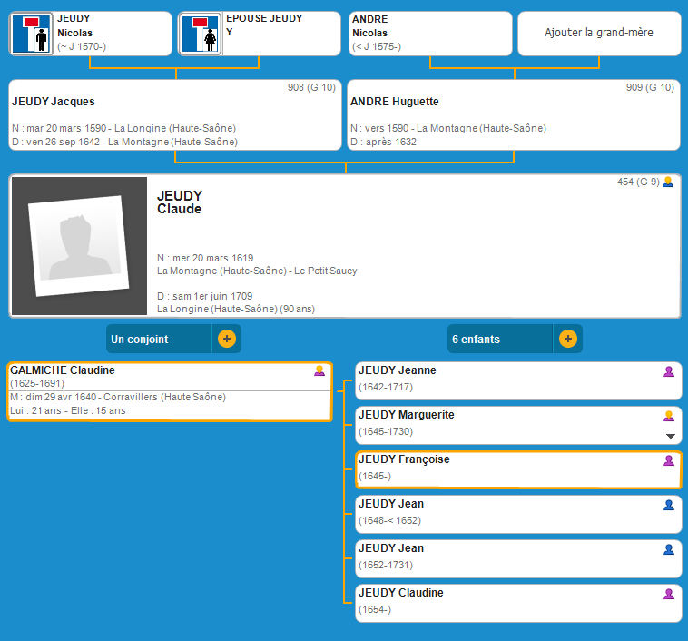
Task: Click the purple person icon for JEUDY Claudine
Action: tap(669, 594)
